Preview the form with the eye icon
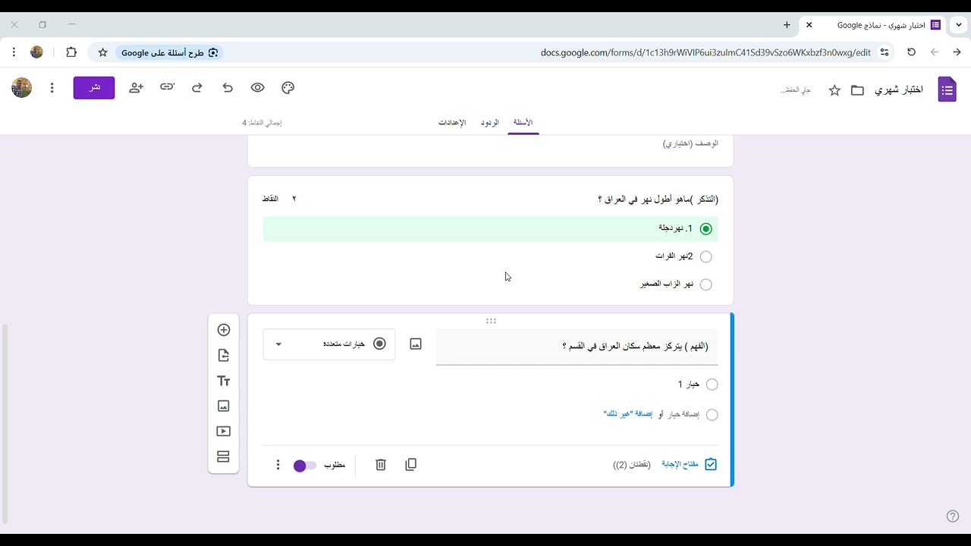Image resolution: width=971 pixels, height=546 pixels. coord(258,88)
